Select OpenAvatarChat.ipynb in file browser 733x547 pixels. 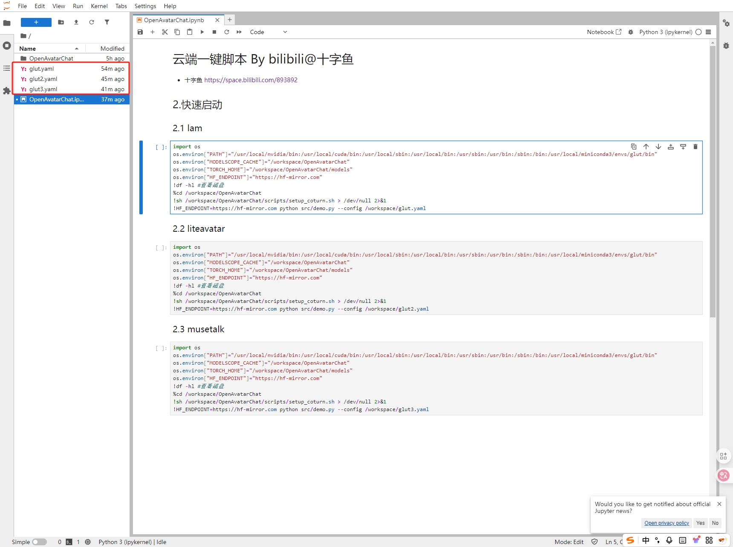(72, 99)
